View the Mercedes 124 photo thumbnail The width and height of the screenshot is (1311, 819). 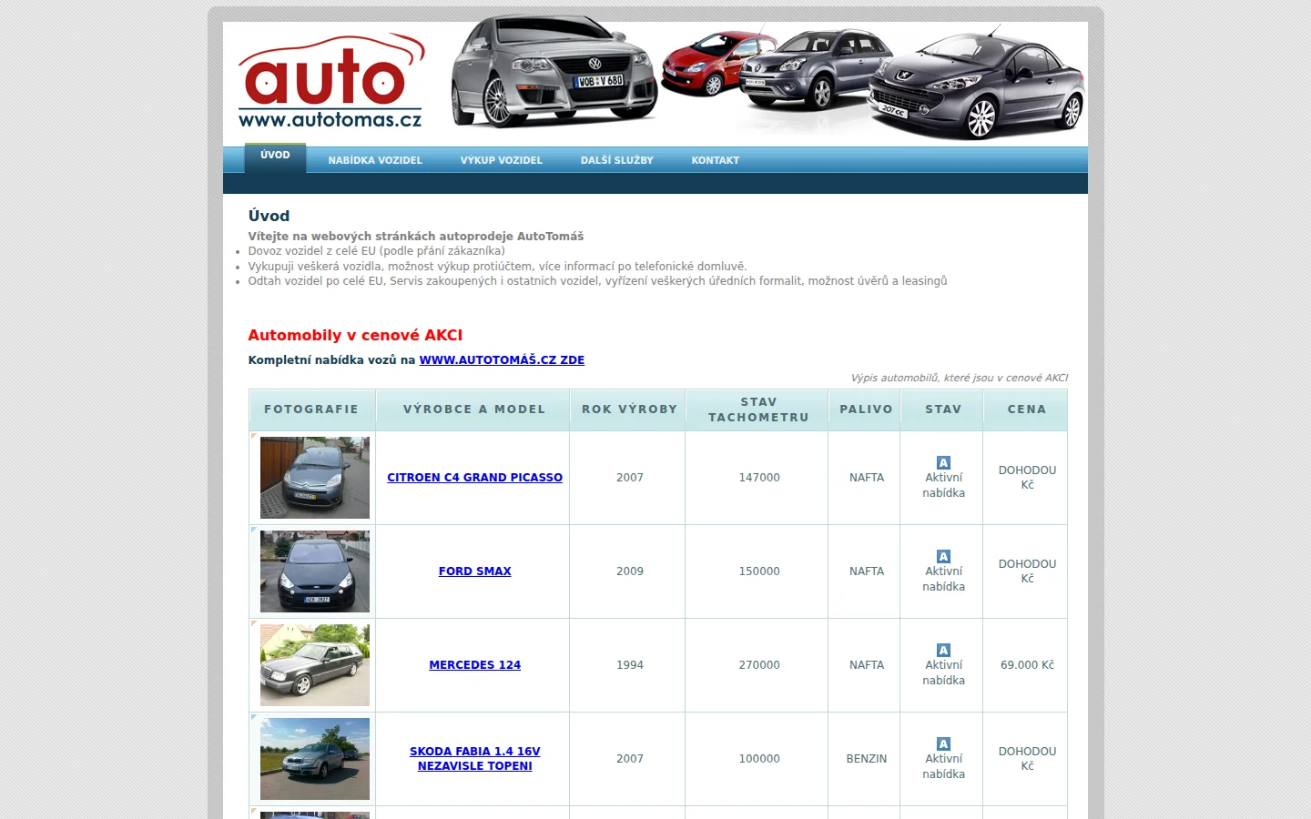point(315,665)
